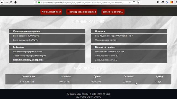This screenshot has height=99, width=177.
Task: Click the Мои денежные операции panel header
Action: (47, 31)
